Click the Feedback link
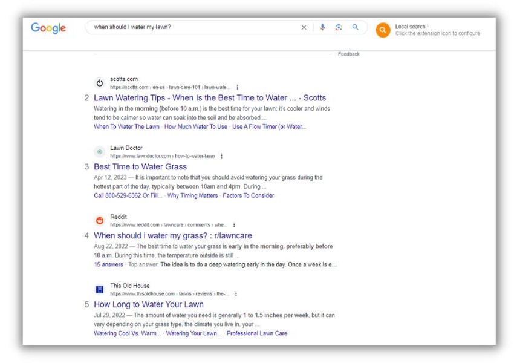Image resolution: width=517 pixels, height=363 pixels. click(349, 53)
